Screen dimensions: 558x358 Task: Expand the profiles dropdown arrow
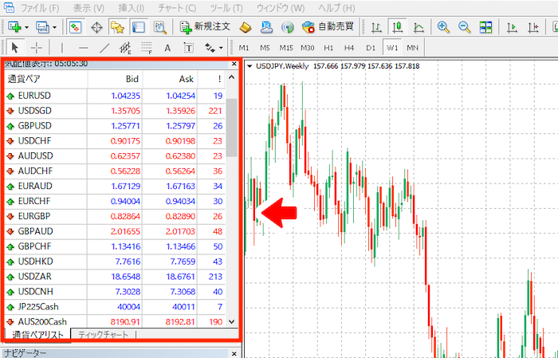(54, 27)
